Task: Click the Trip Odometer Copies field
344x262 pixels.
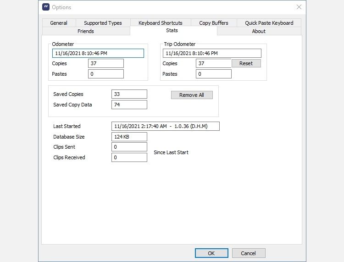Action: click(x=213, y=63)
